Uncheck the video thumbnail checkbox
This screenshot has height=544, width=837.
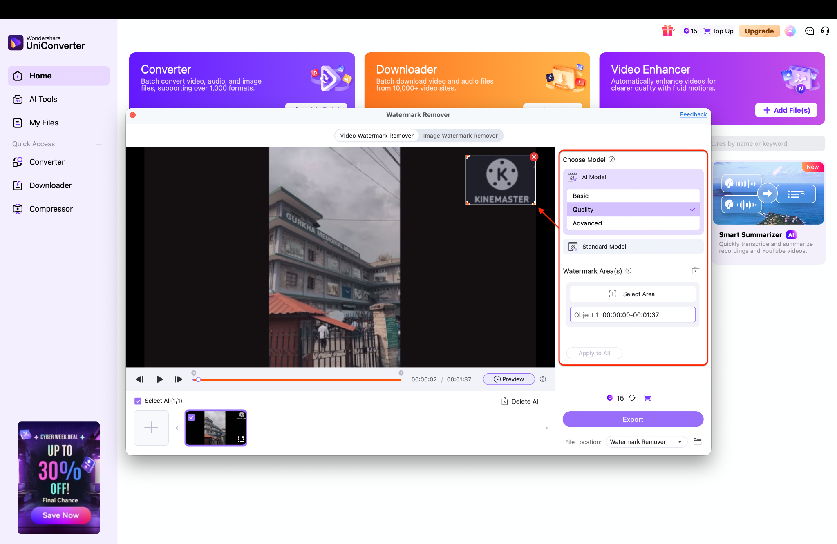(x=192, y=417)
